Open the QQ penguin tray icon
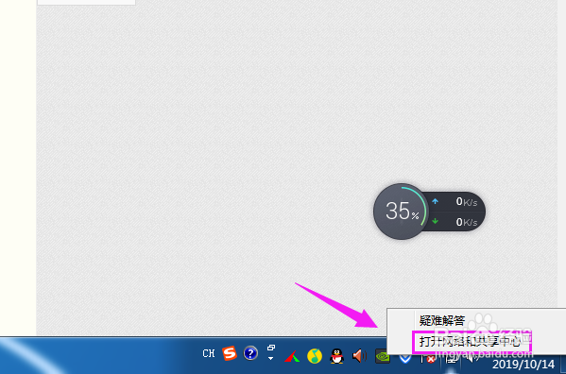 [336, 356]
